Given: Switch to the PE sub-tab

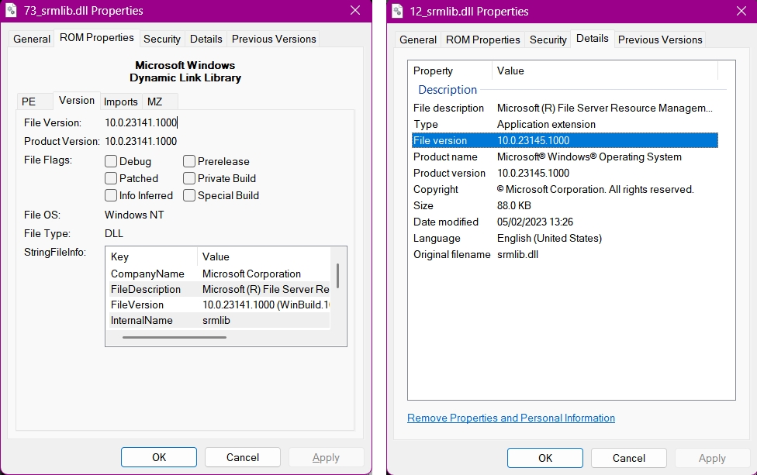Looking at the screenshot, I should [x=34, y=102].
